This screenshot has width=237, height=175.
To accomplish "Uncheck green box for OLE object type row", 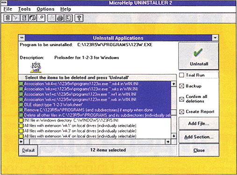I will 21,105.
